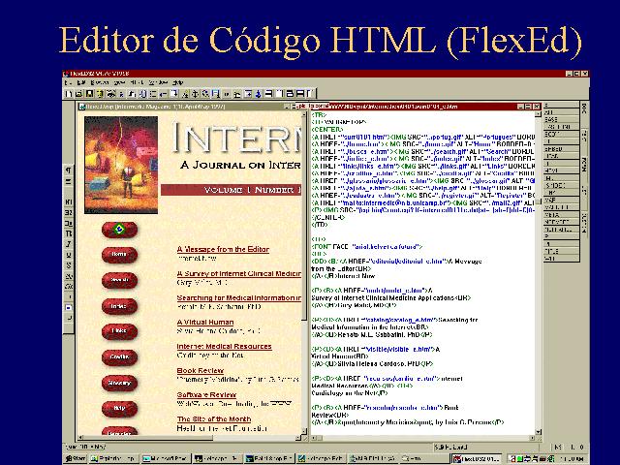
Task: Click the H3 heading icon in left sidebar
Action: click(x=69, y=224)
